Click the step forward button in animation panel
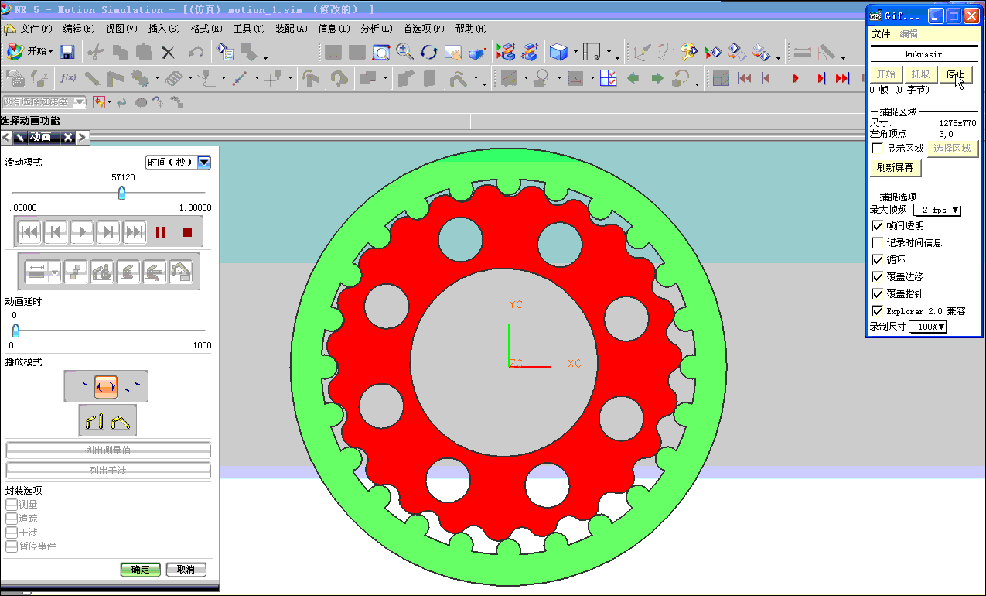Screen dimensions: 986x596 pos(108,231)
